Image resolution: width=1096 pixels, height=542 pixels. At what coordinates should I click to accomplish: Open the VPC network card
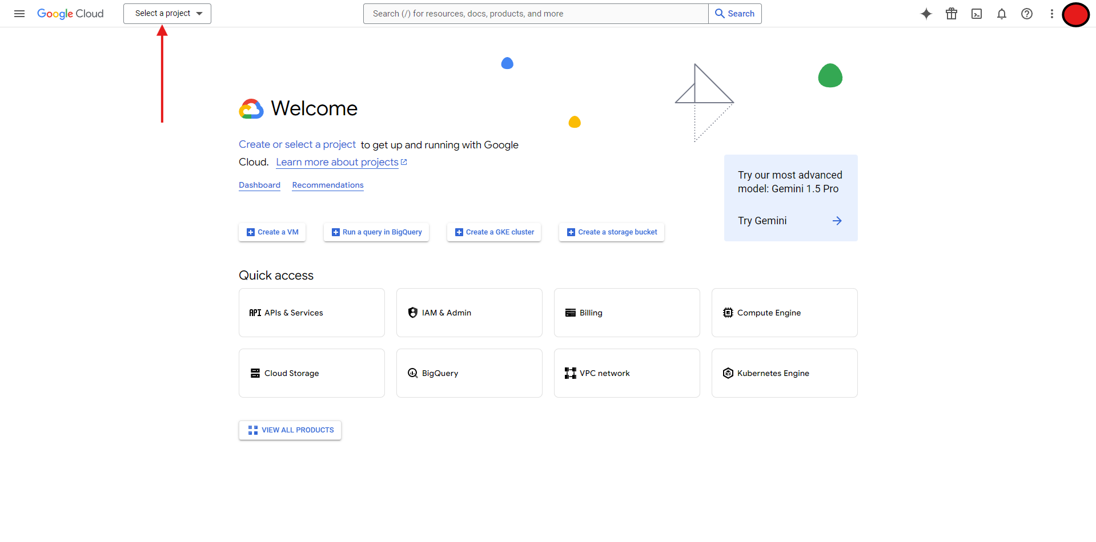pyautogui.click(x=627, y=373)
